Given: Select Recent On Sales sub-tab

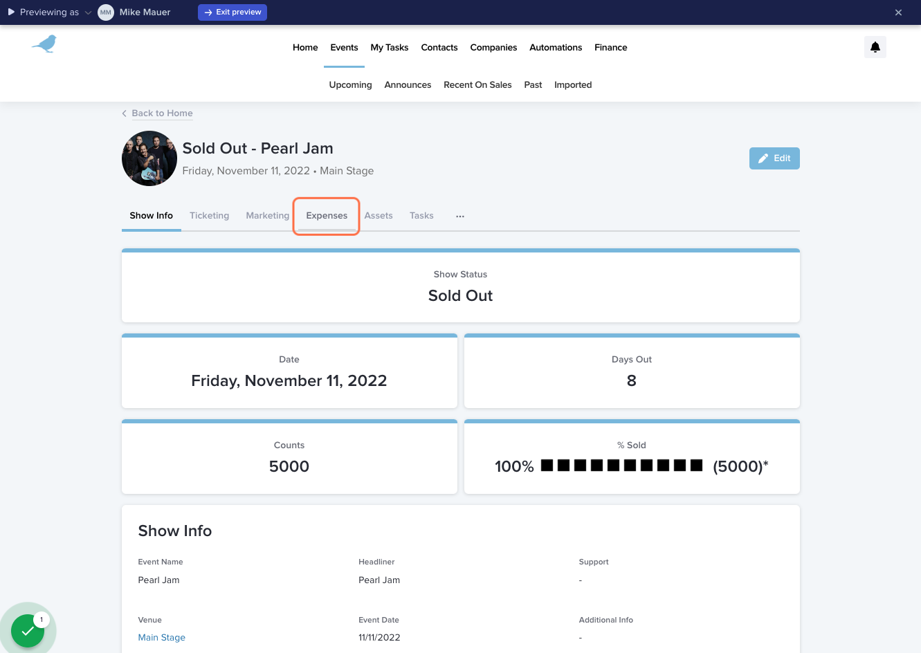Looking at the screenshot, I should pyautogui.click(x=477, y=85).
